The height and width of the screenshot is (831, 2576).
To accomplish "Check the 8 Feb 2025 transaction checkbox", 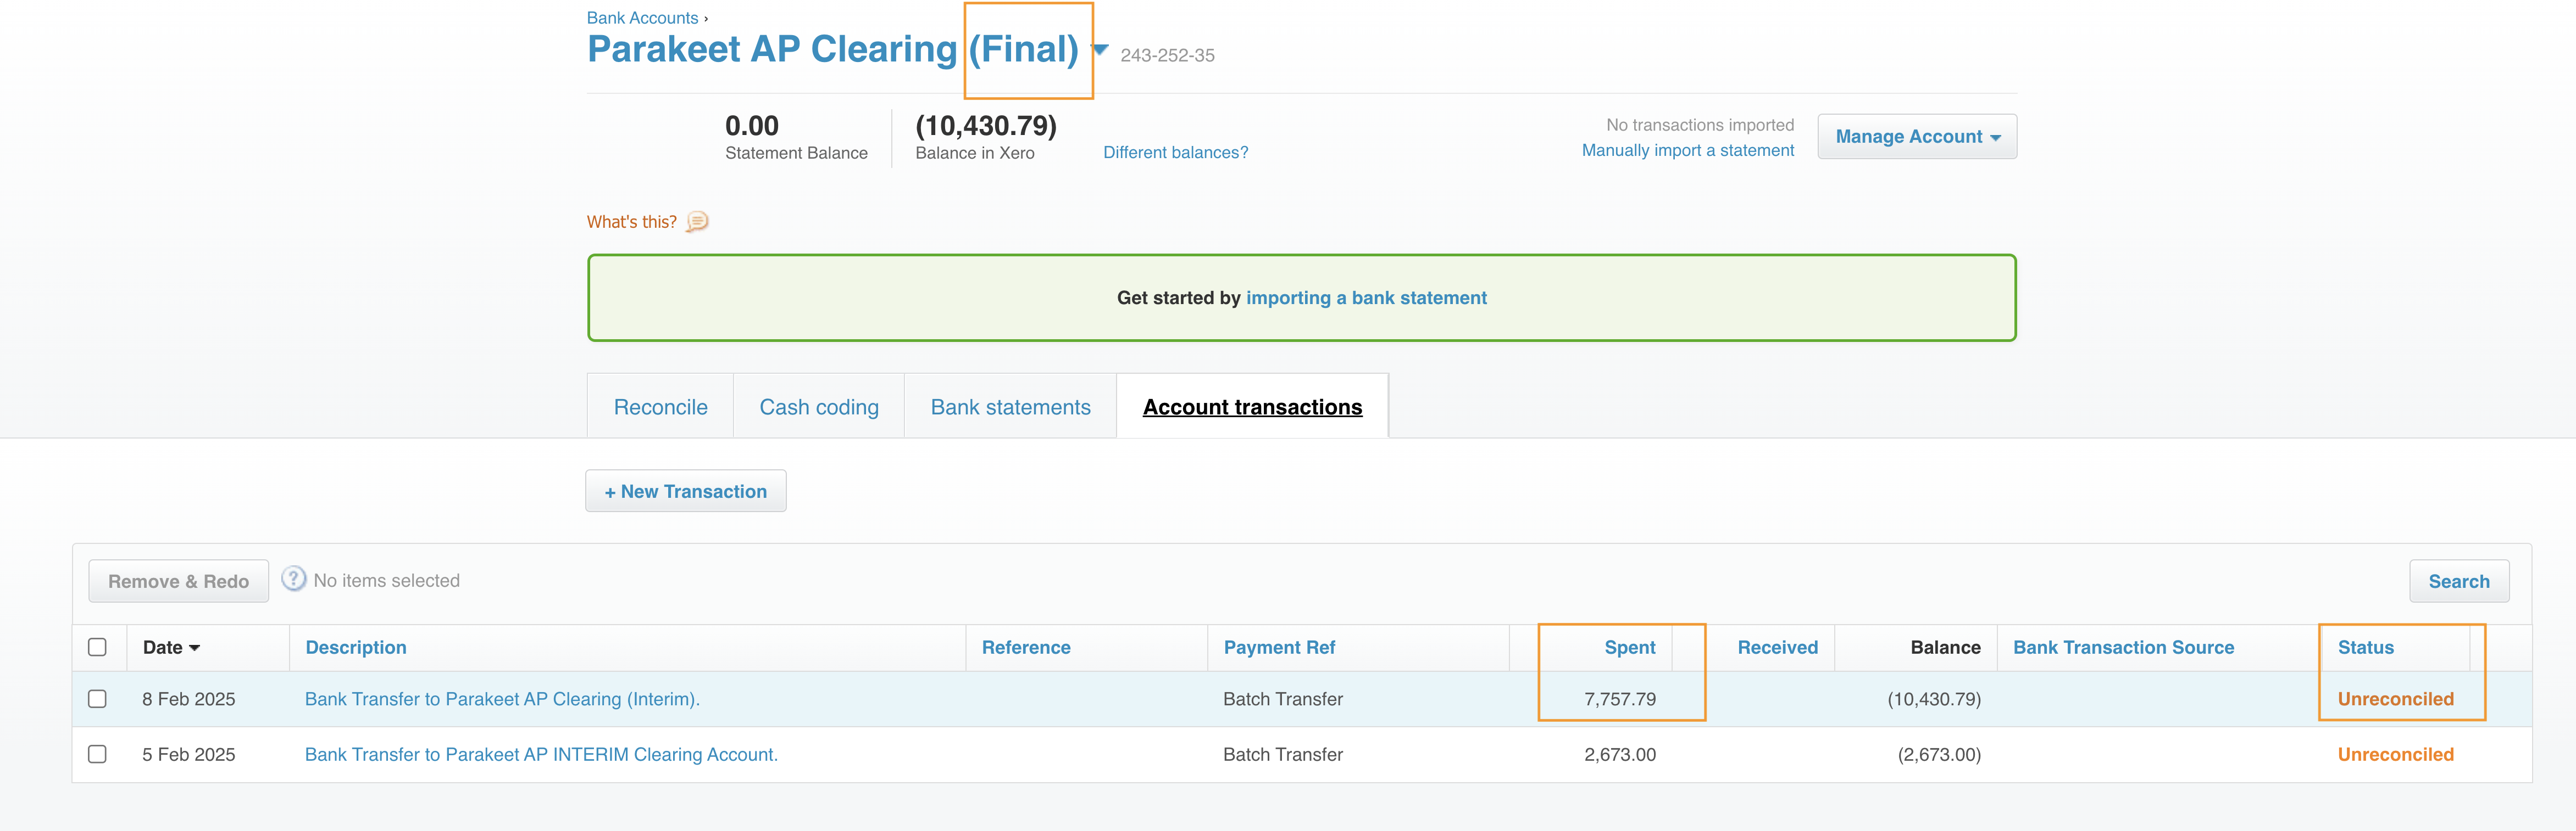I will coord(97,699).
